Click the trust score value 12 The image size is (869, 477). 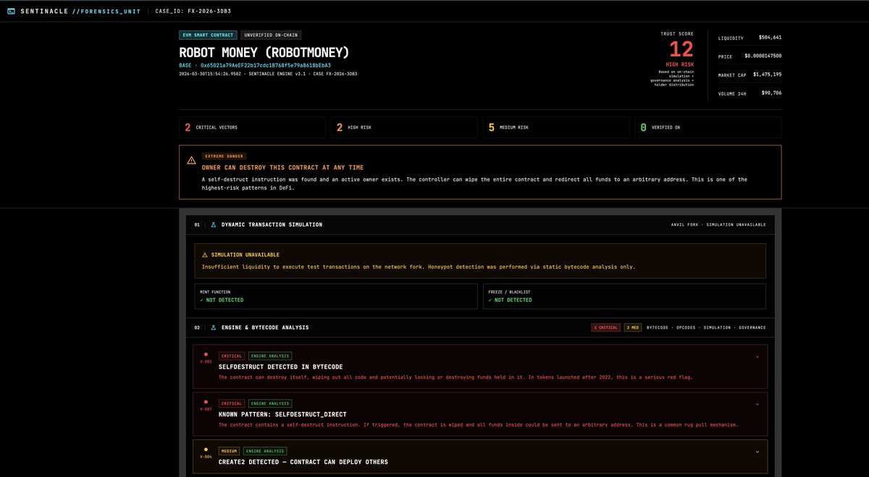pyautogui.click(x=681, y=49)
